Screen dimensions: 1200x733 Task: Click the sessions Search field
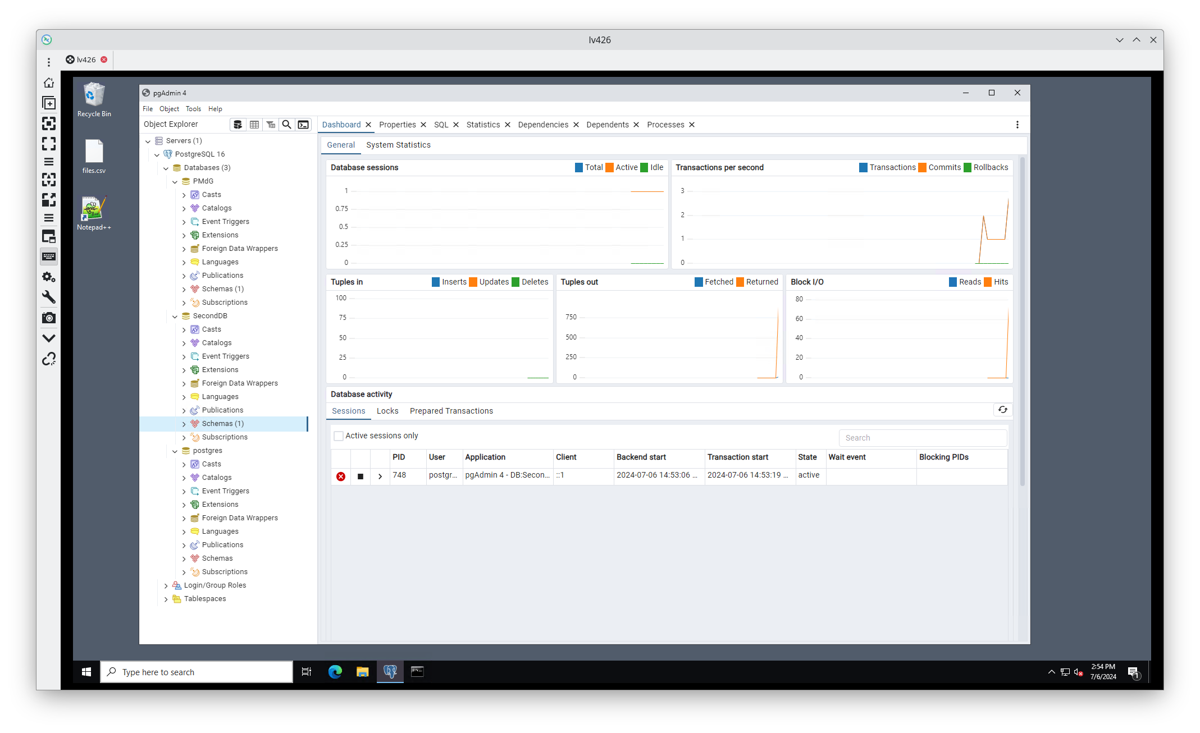(x=923, y=438)
